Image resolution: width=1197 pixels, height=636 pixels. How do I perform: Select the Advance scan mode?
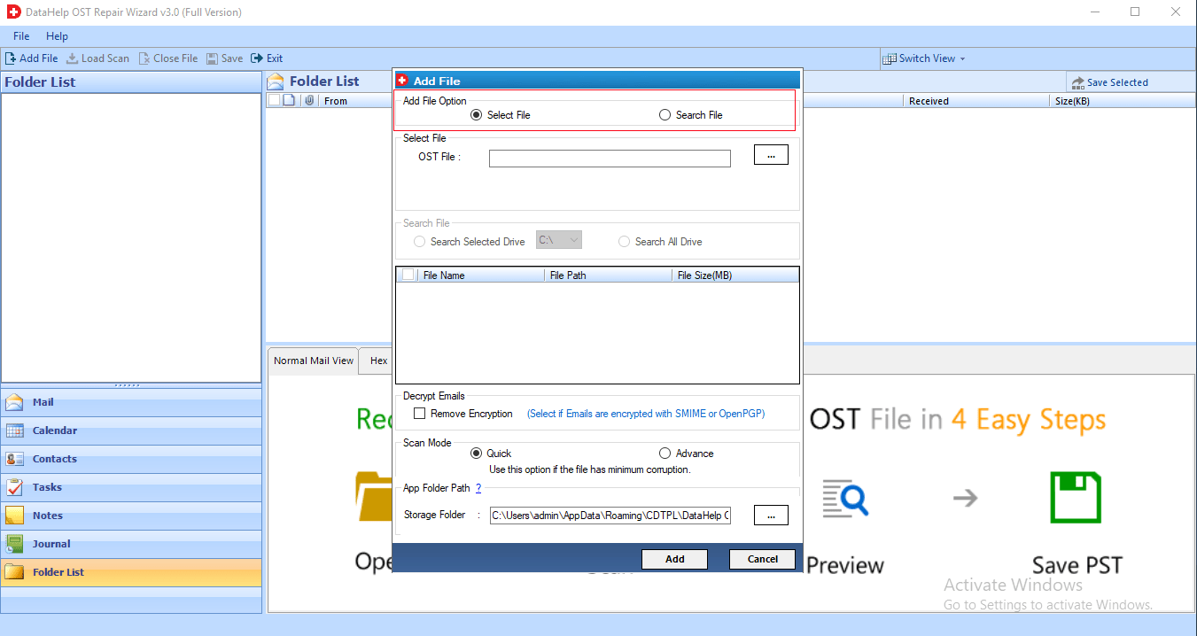pos(665,453)
